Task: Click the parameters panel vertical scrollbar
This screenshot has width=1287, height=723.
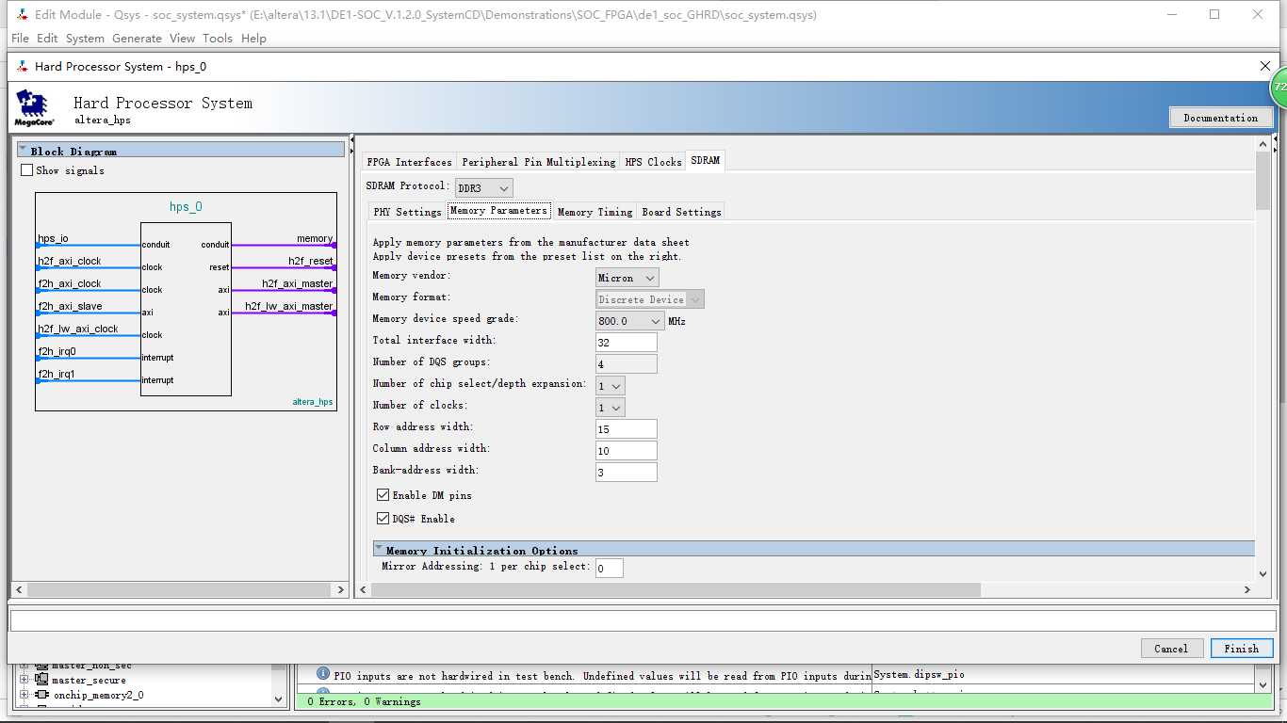Action: [1263, 181]
